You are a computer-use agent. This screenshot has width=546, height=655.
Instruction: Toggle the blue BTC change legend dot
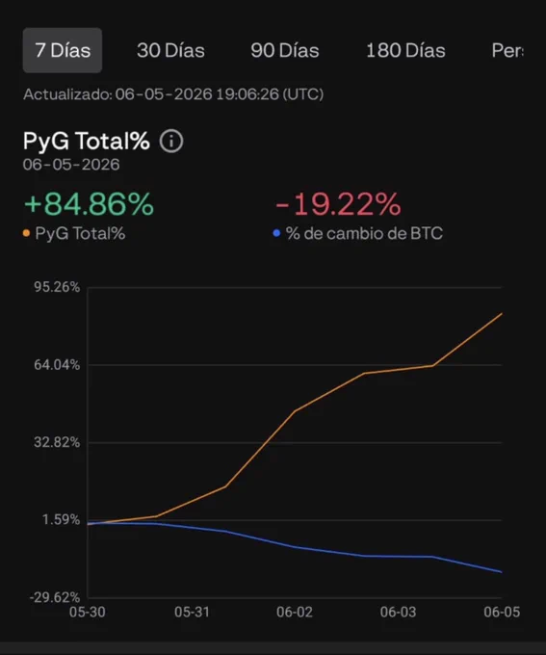tap(276, 233)
